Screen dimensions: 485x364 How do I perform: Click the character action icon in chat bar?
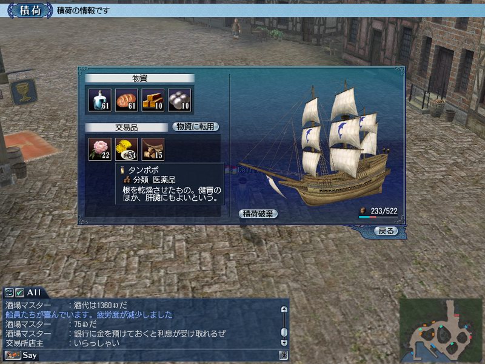(283, 355)
